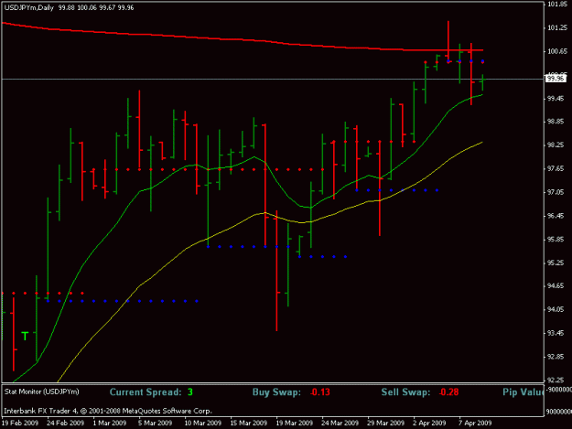Click the 2 Apr 2009 date label

click(429, 423)
